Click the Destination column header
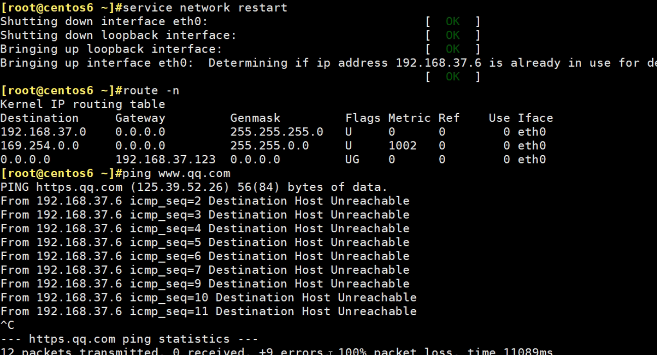 click(x=39, y=118)
